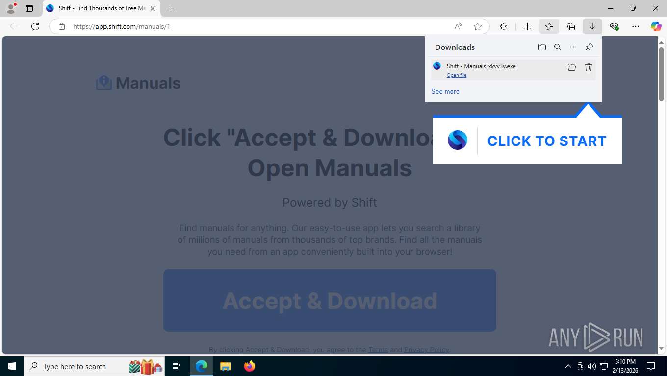Open the Favorites list icon
Screen dimensions: 667x376
pyautogui.click(x=549, y=26)
